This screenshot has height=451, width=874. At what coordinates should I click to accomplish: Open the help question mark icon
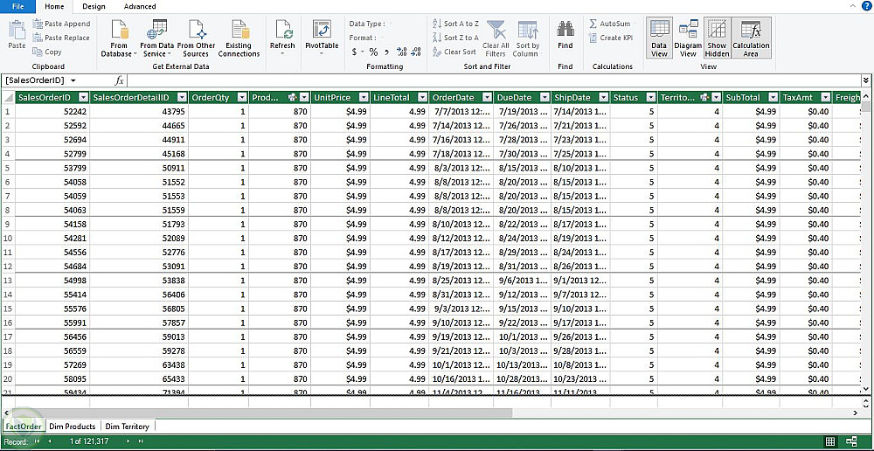(866, 5)
